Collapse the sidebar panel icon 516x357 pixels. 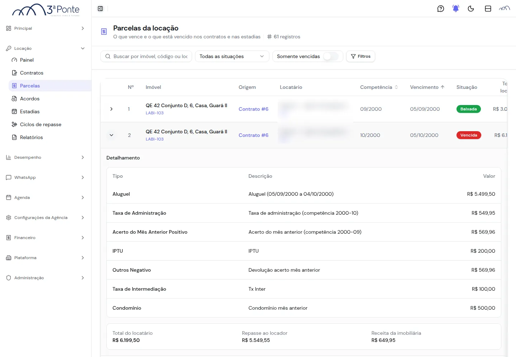(x=100, y=9)
